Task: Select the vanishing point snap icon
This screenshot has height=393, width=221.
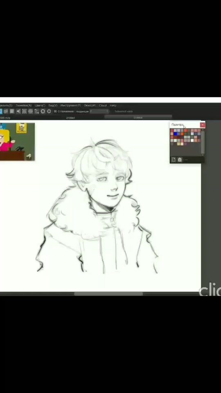Action: [x=18, y=111]
